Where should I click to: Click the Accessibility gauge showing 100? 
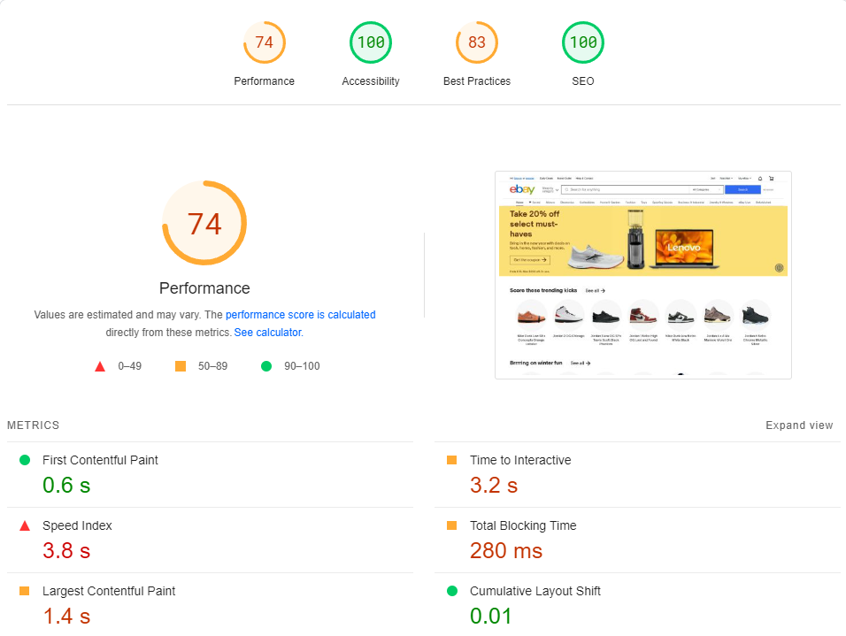[370, 42]
